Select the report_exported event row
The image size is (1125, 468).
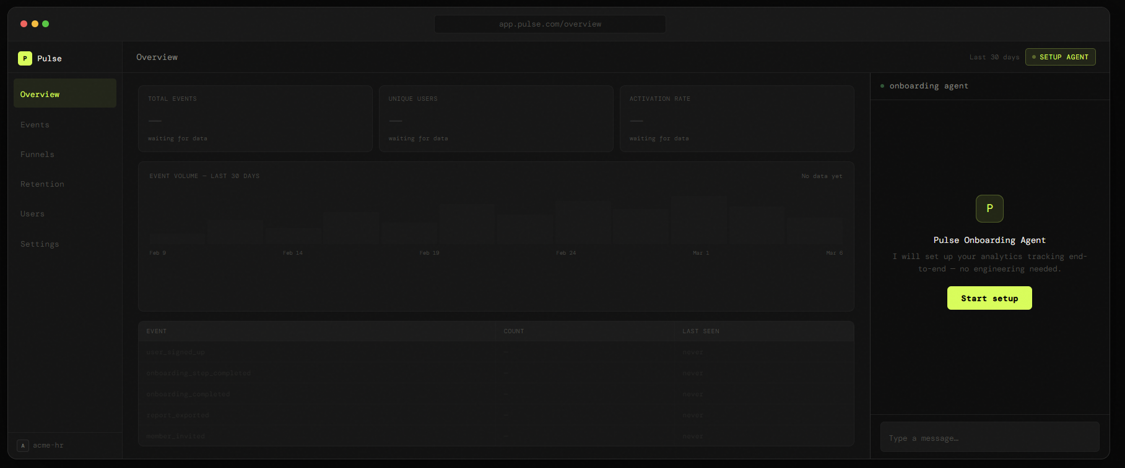[x=496, y=415]
